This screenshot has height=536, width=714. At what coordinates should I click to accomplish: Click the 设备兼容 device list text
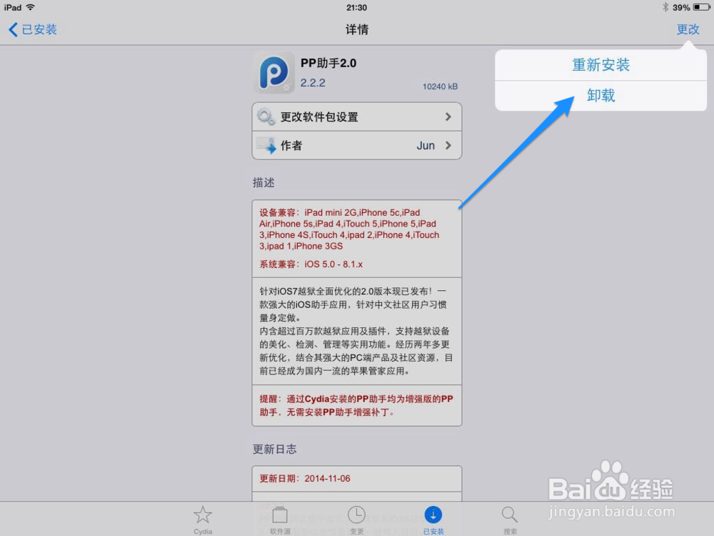tap(349, 229)
